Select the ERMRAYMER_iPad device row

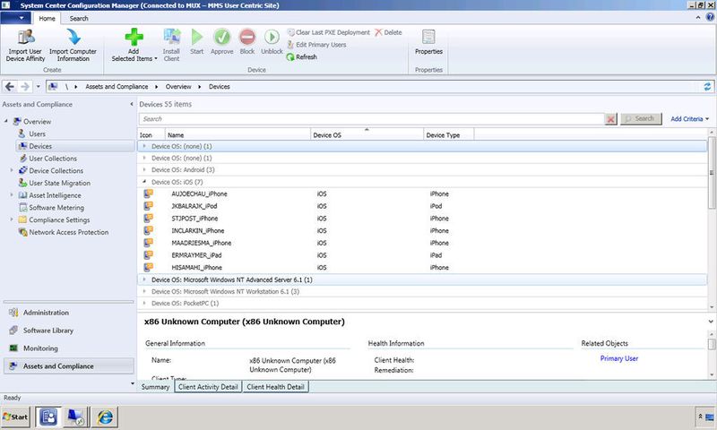[422, 255]
